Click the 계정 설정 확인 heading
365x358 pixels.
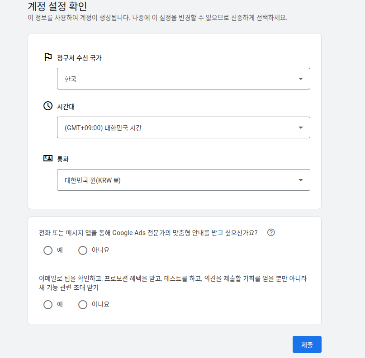57,6
